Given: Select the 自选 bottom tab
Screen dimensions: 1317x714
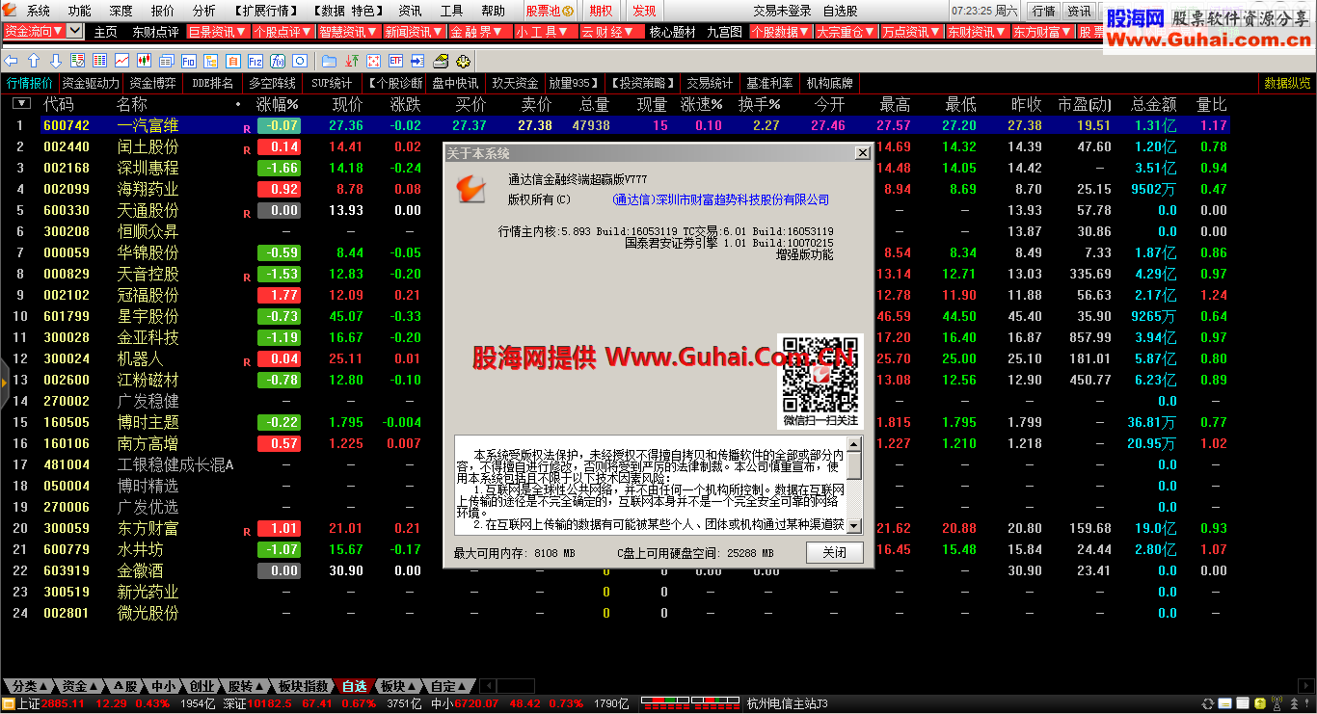Looking at the screenshot, I should (x=354, y=686).
